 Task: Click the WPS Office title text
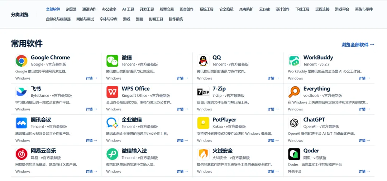(135, 89)
